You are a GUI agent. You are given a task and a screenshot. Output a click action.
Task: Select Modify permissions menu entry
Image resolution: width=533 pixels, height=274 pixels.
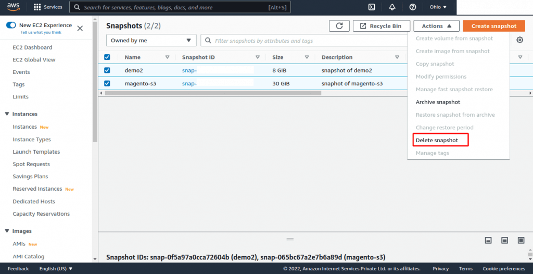tap(441, 77)
